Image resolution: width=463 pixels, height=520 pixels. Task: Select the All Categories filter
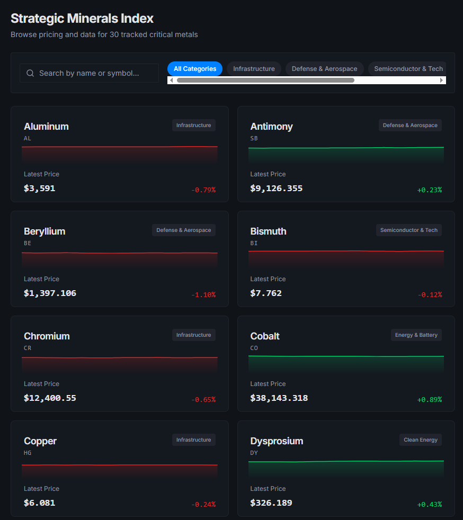[x=195, y=69]
